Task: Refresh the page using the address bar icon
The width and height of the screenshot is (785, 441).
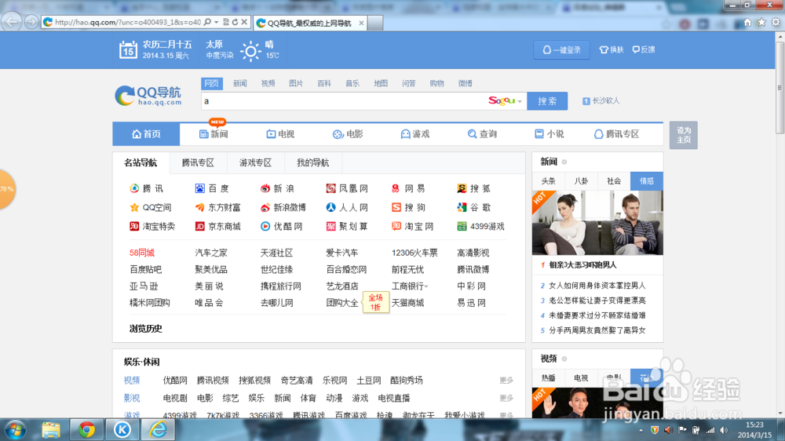Action: click(235, 22)
